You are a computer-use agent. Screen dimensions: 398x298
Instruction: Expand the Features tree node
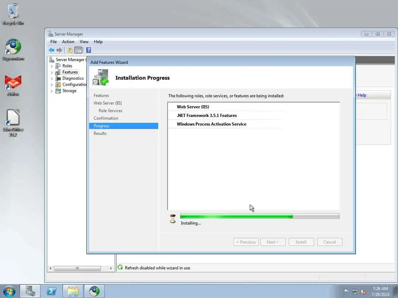52,72
